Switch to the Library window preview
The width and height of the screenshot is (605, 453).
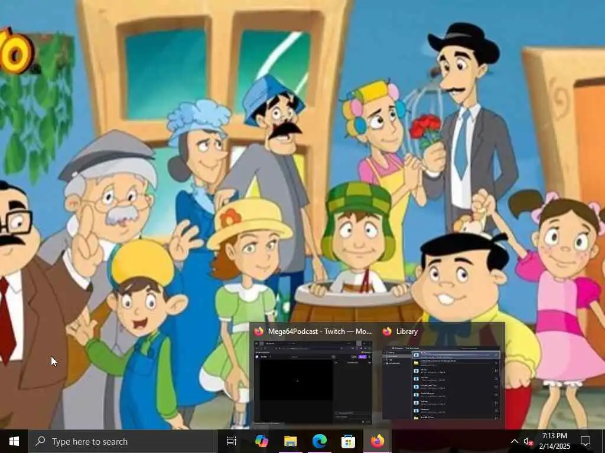point(441,382)
